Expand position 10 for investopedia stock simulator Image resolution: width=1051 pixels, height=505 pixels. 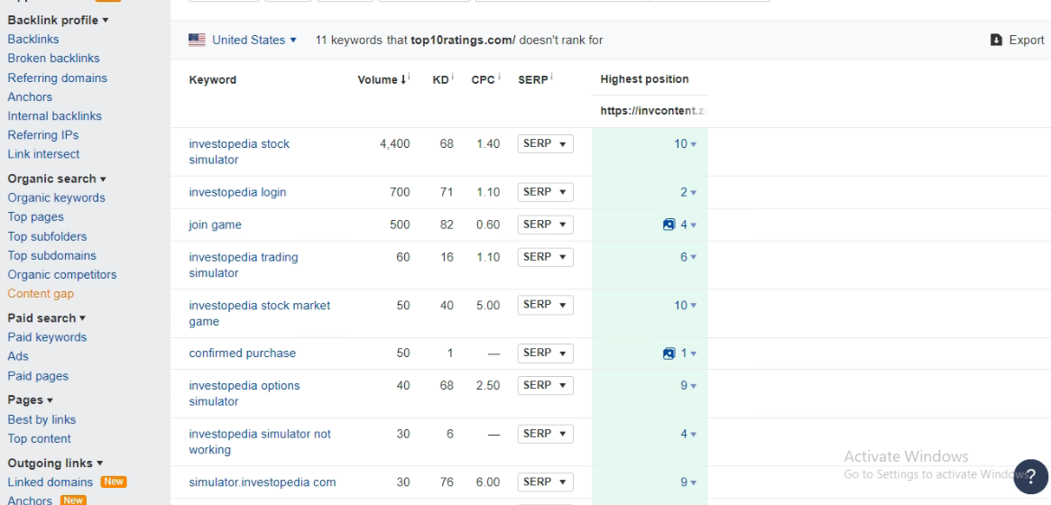click(x=686, y=144)
